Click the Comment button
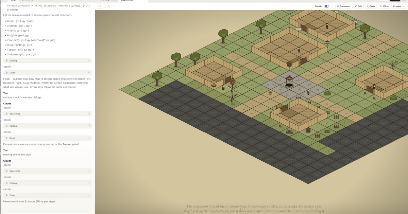 (343, 6)
